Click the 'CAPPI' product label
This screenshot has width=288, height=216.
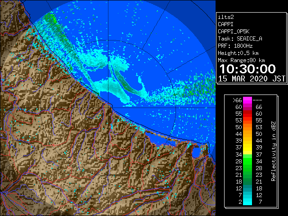coord(225,24)
